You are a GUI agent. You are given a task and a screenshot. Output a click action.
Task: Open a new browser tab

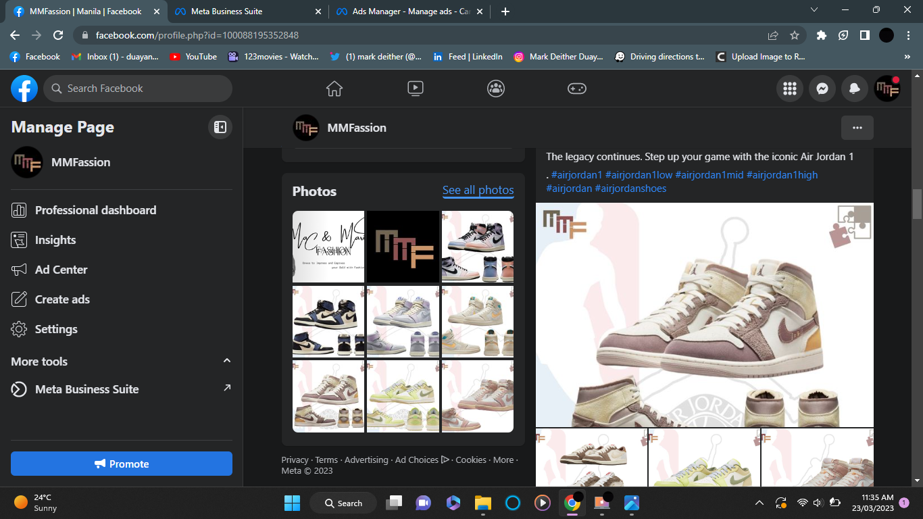coord(505,11)
